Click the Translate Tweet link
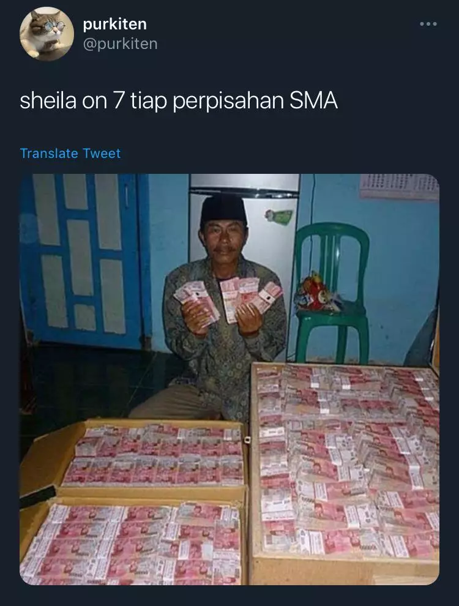Viewport: 459px width, 606px height. pos(70,154)
